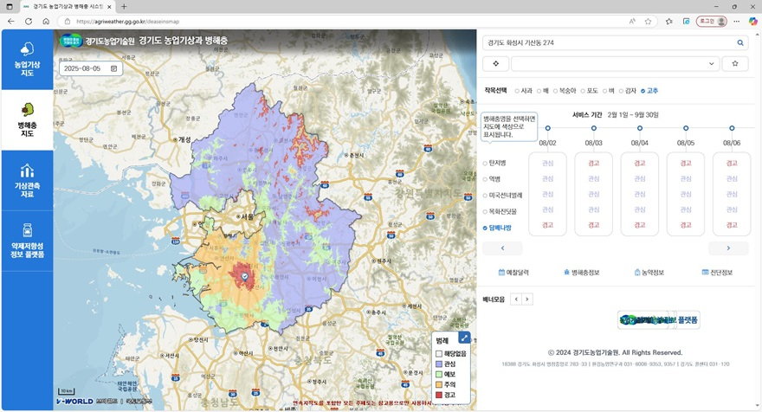Go back with the browser back arrow
Screen dimensions: 762x412
pos(10,22)
